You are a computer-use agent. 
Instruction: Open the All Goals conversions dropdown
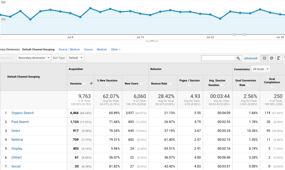[x=261, y=69]
